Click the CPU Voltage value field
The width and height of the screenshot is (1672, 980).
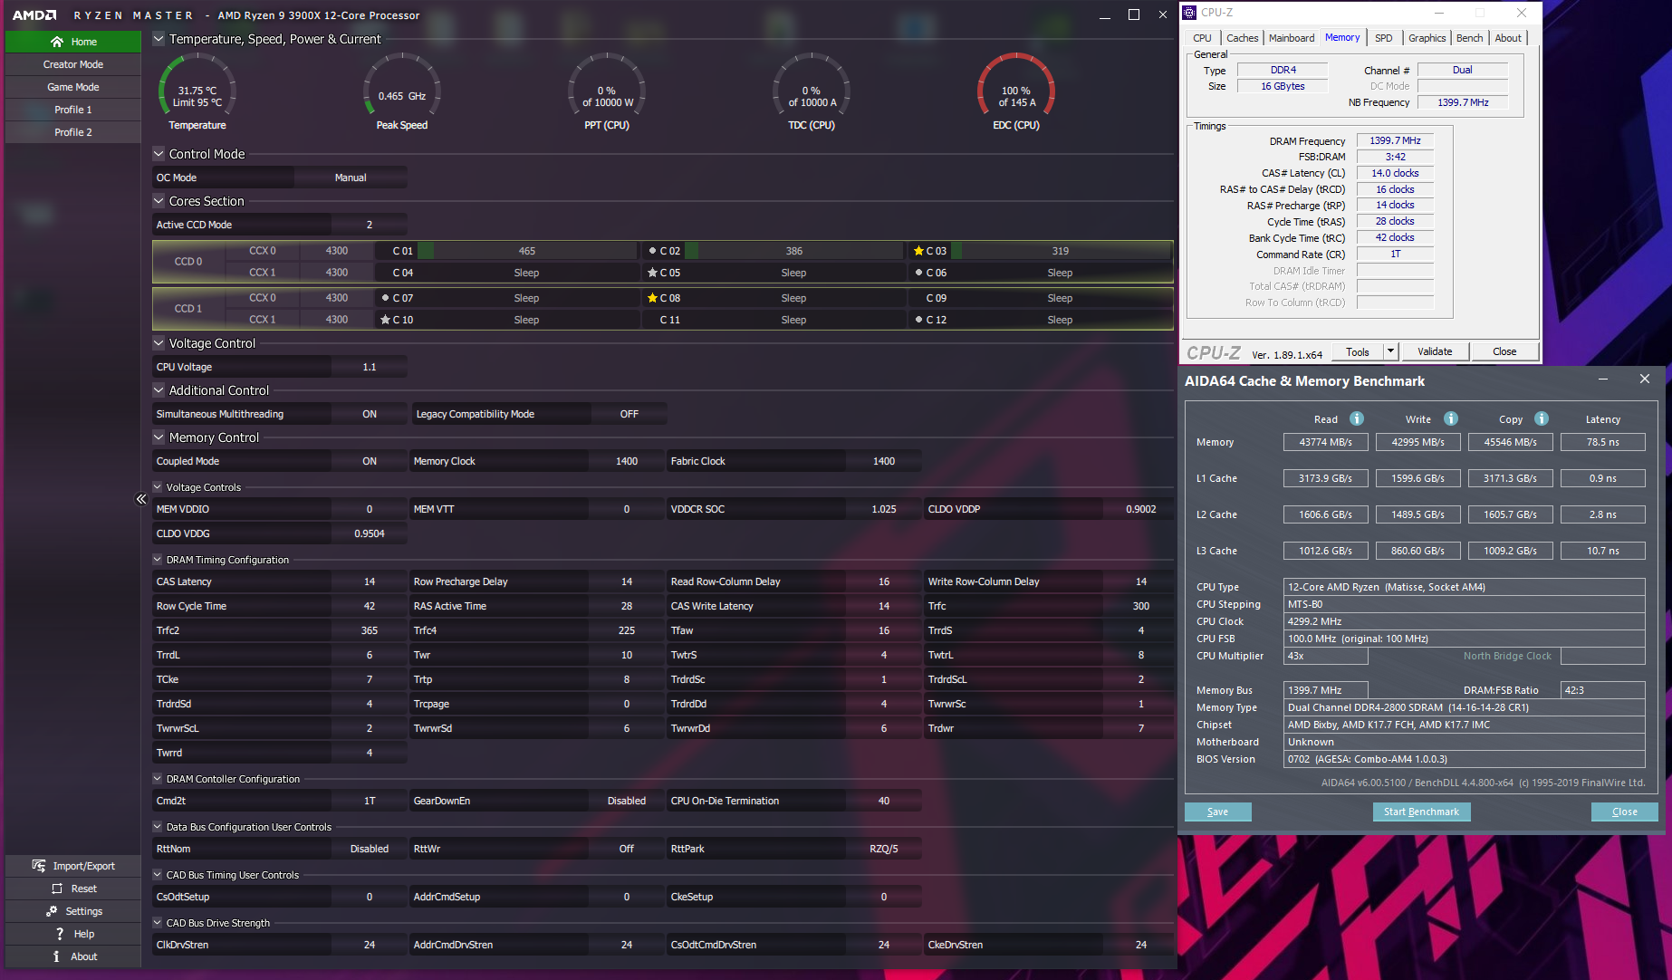[370, 367]
